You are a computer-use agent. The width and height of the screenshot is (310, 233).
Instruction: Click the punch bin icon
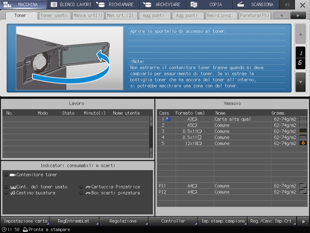(13, 193)
